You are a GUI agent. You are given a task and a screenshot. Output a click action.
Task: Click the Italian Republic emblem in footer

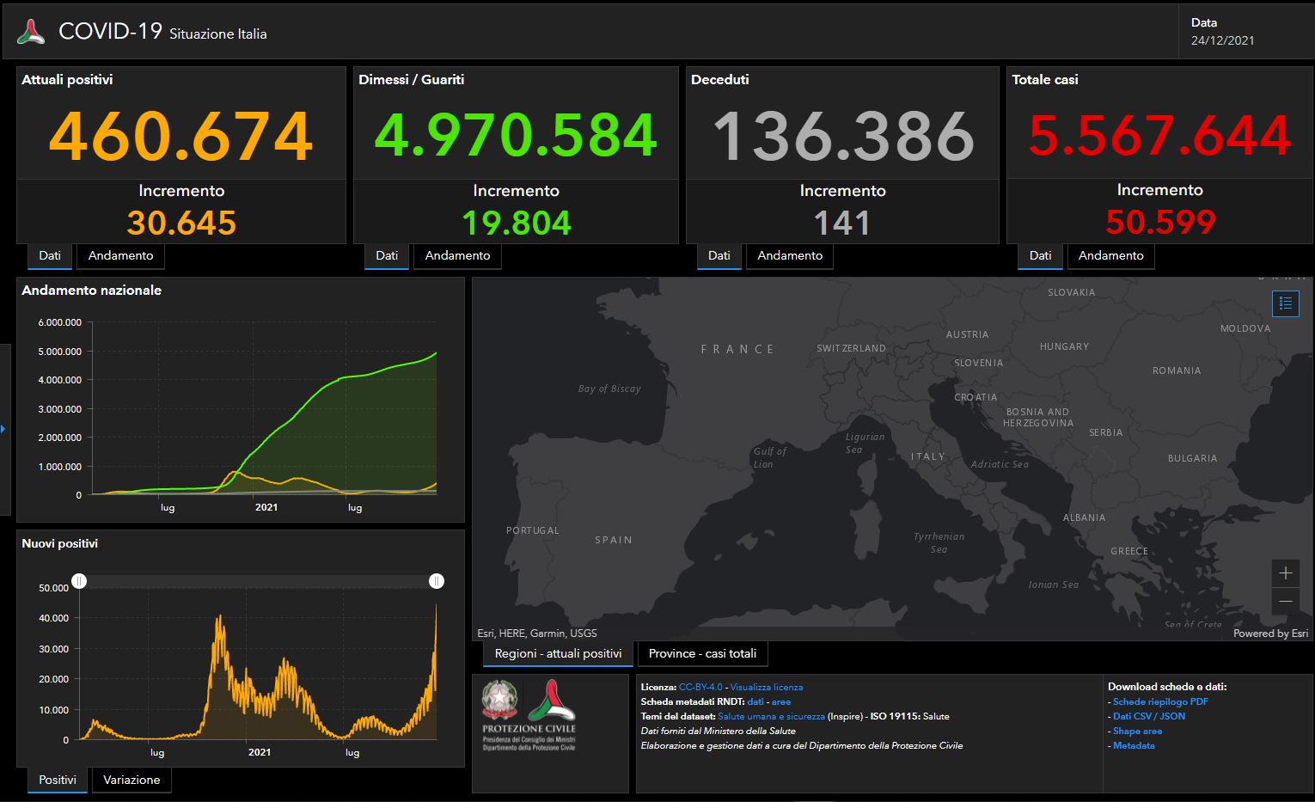point(498,700)
